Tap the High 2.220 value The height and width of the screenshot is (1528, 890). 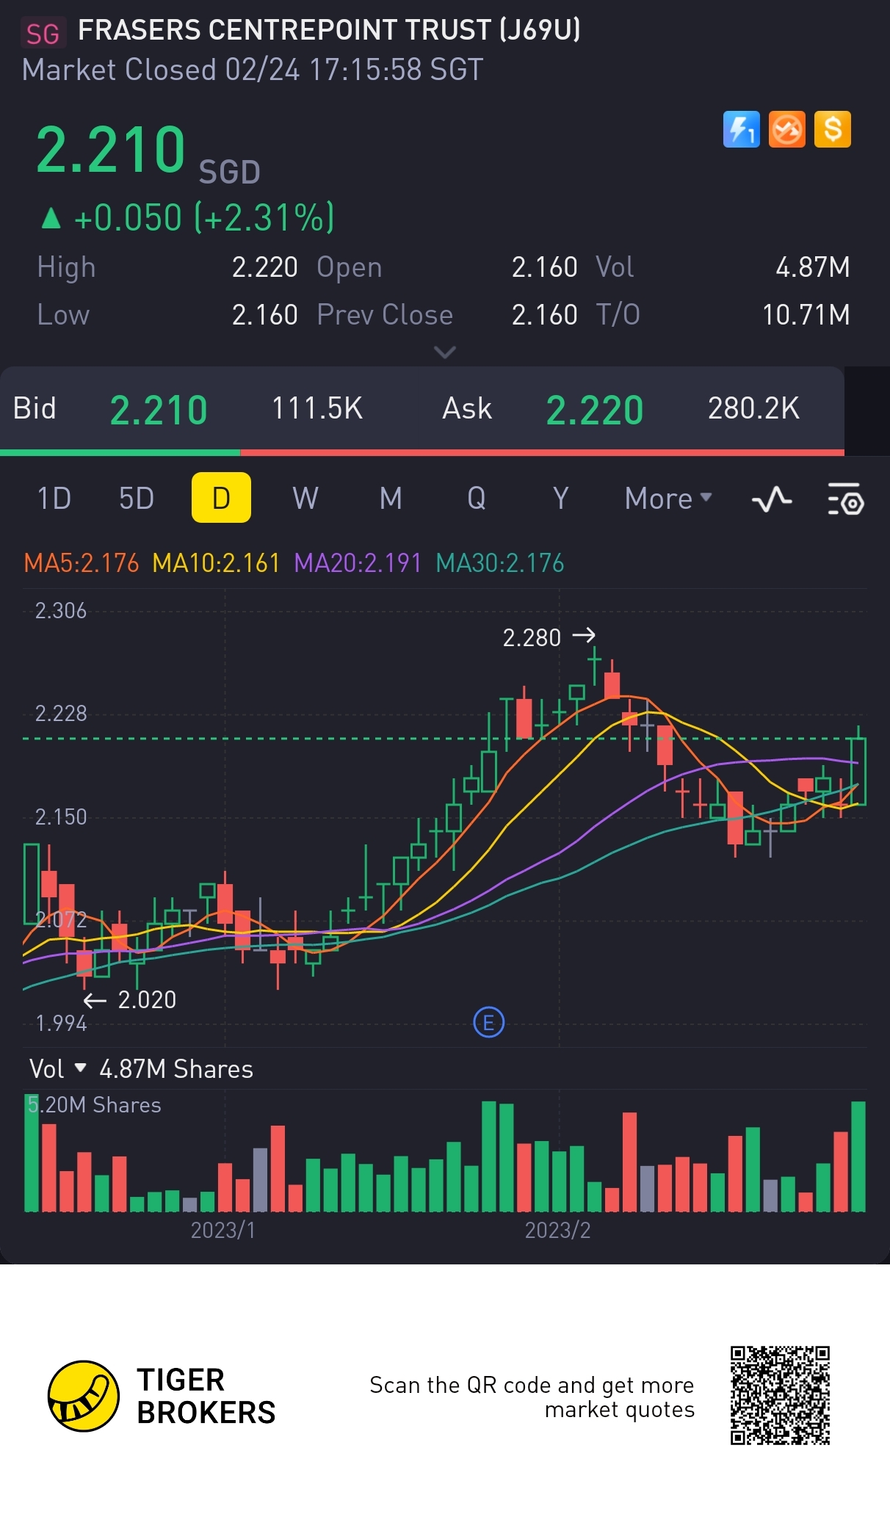point(265,267)
